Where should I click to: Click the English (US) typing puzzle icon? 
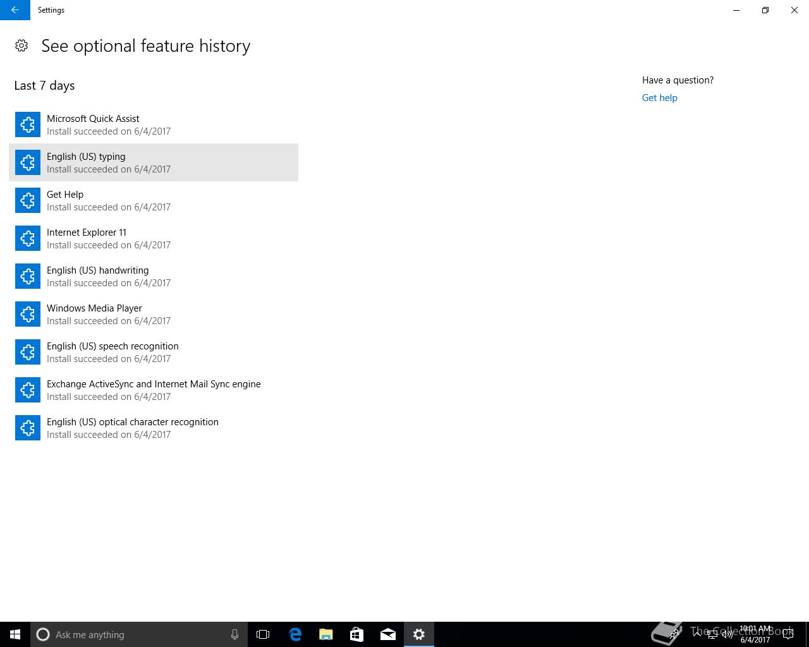28,162
